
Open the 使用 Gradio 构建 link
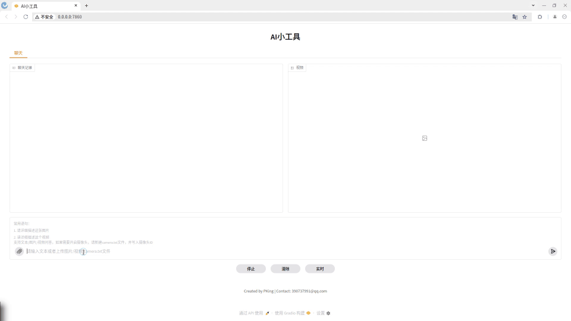[x=293, y=313]
